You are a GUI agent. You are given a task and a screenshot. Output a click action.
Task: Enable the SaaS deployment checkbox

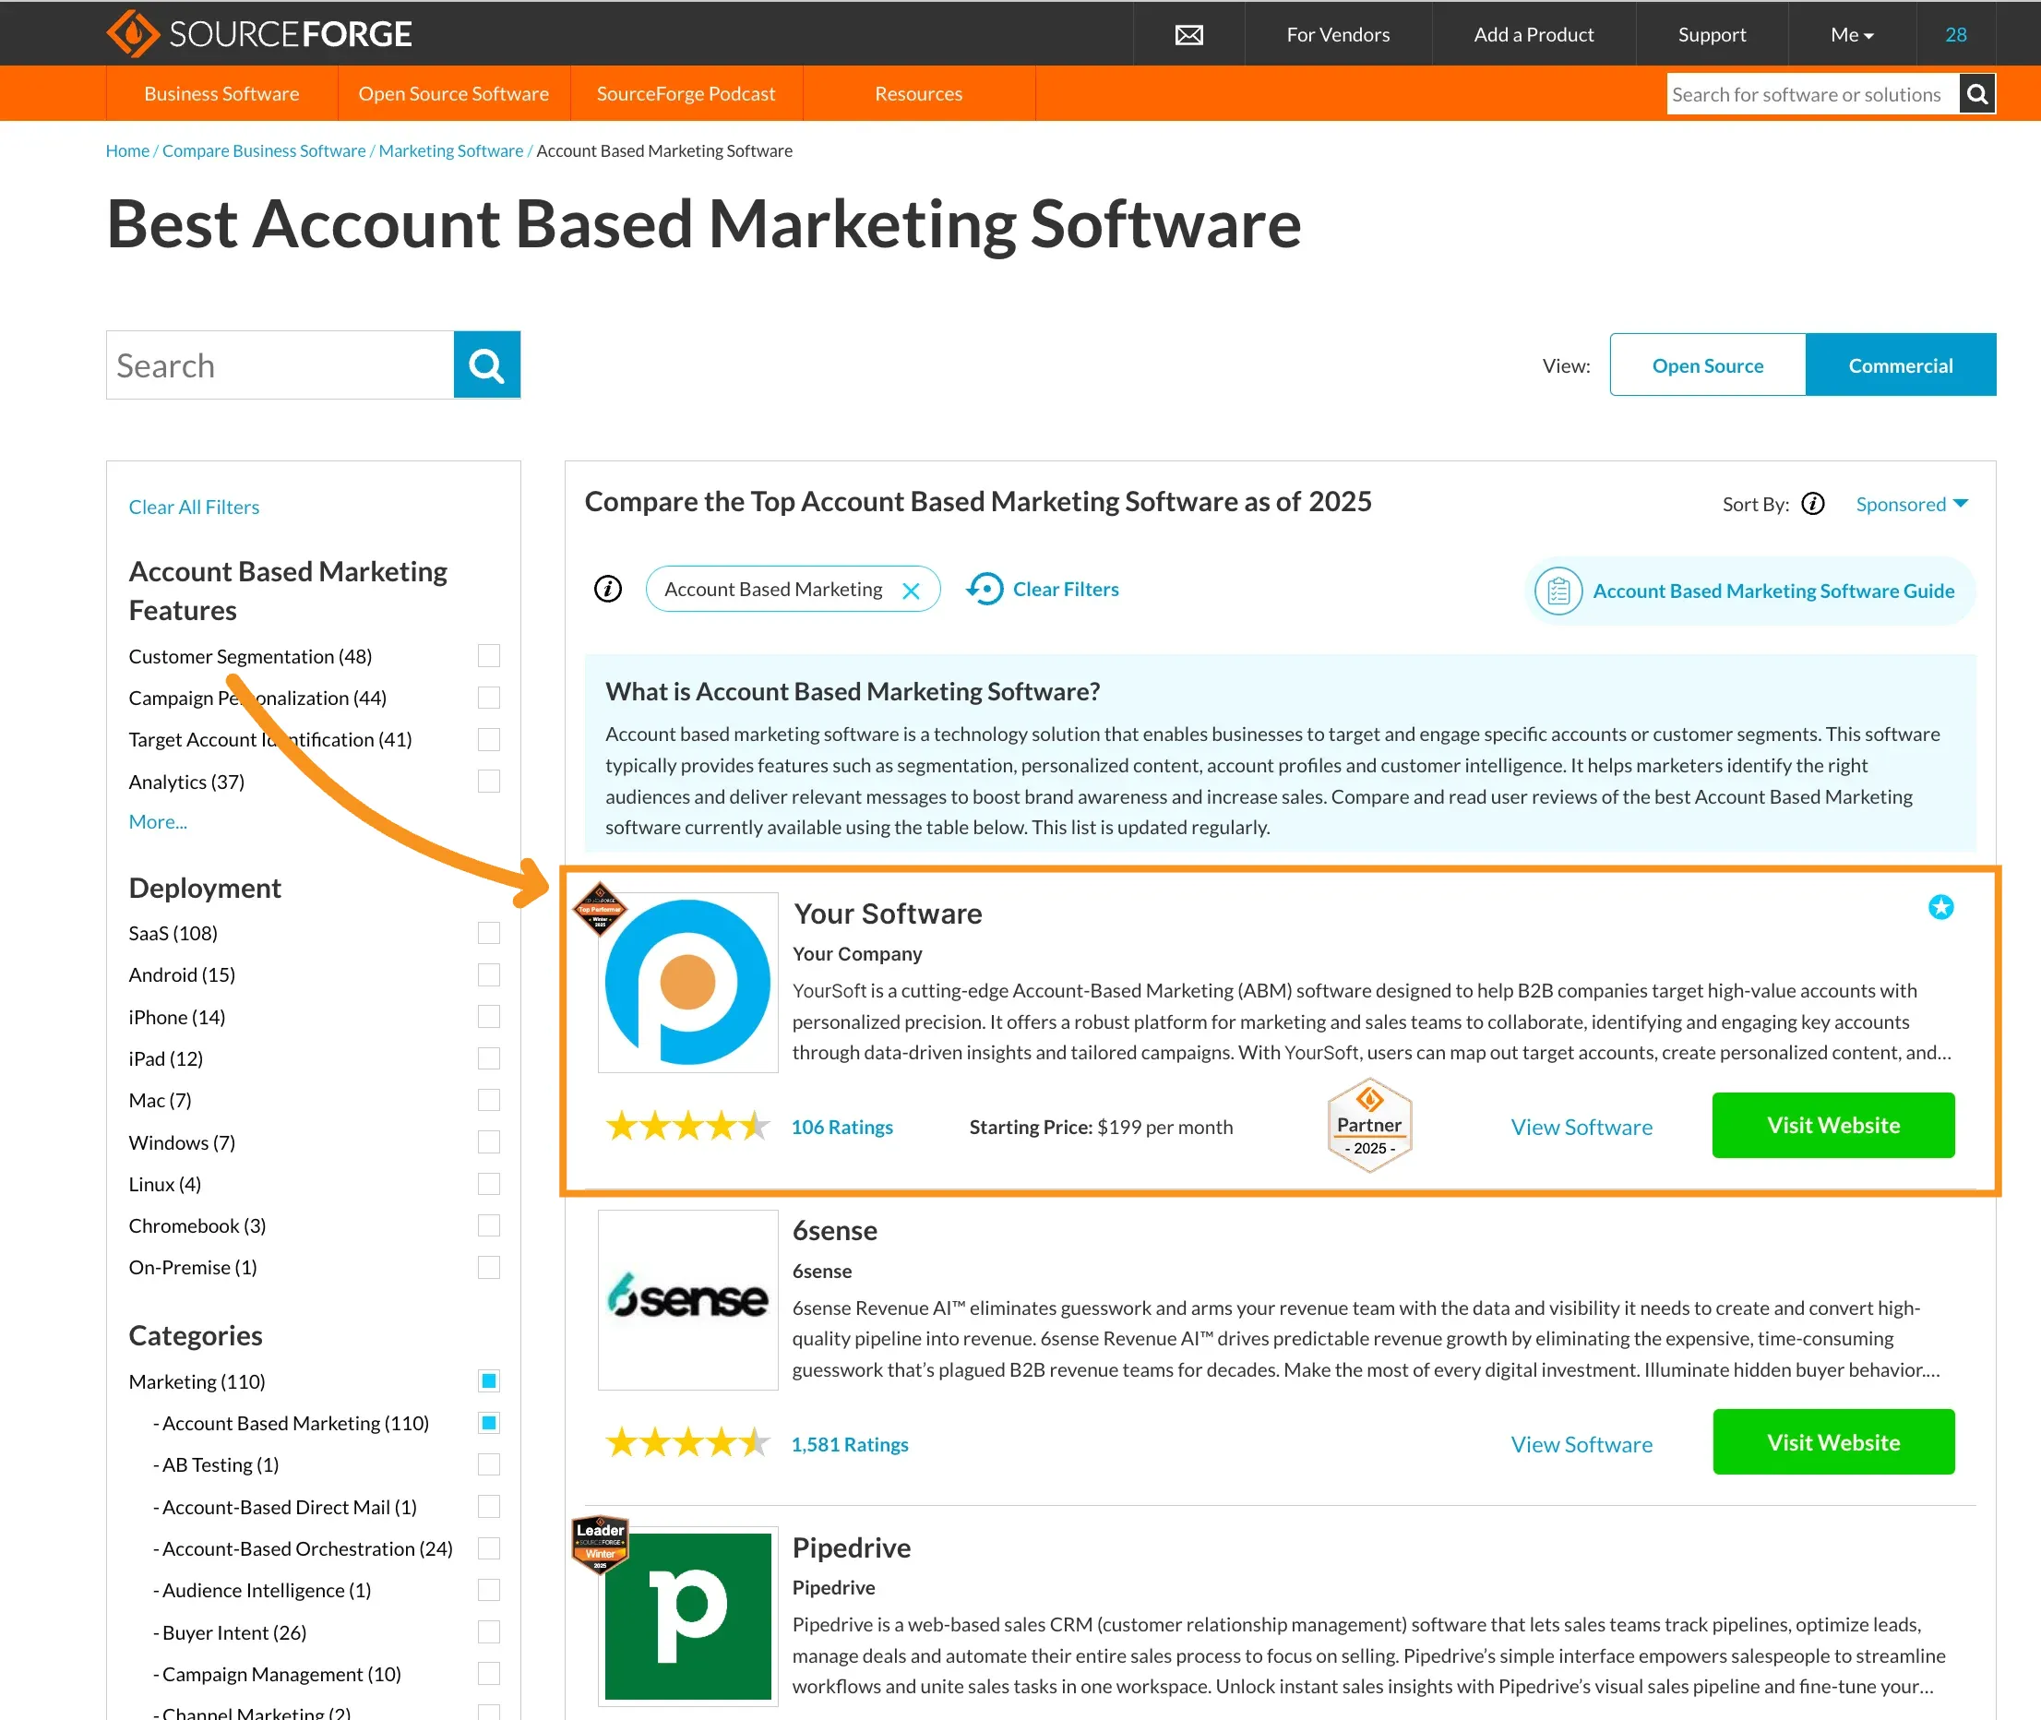(488, 933)
